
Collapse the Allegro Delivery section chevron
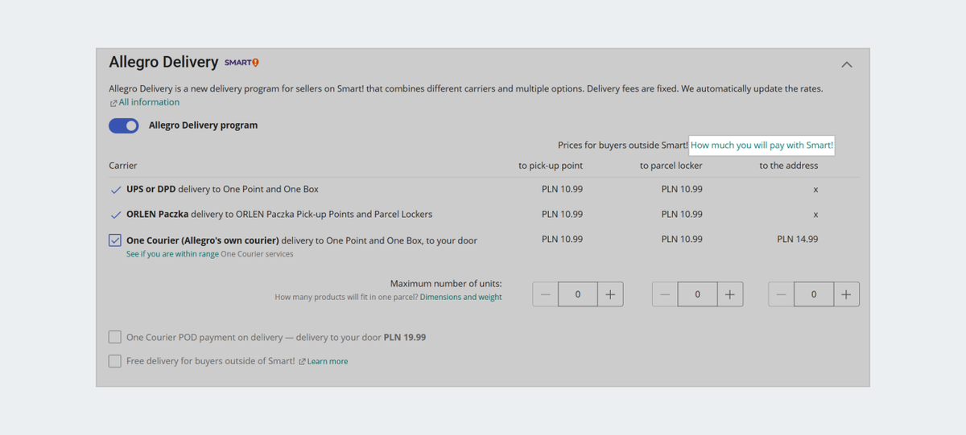846,64
